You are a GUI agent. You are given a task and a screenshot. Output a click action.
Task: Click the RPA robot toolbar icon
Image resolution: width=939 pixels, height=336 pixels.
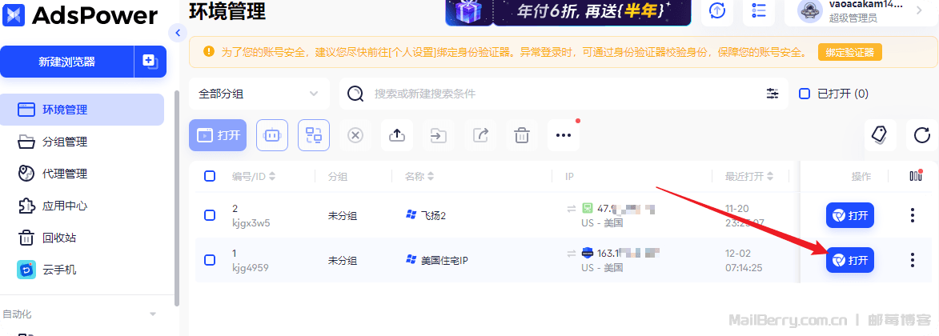click(x=272, y=135)
